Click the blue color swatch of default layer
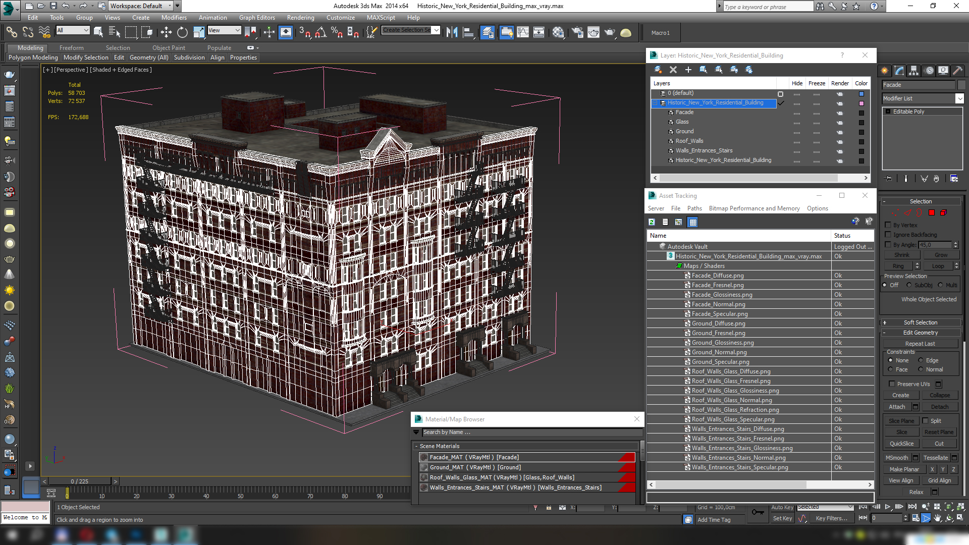 click(x=862, y=94)
